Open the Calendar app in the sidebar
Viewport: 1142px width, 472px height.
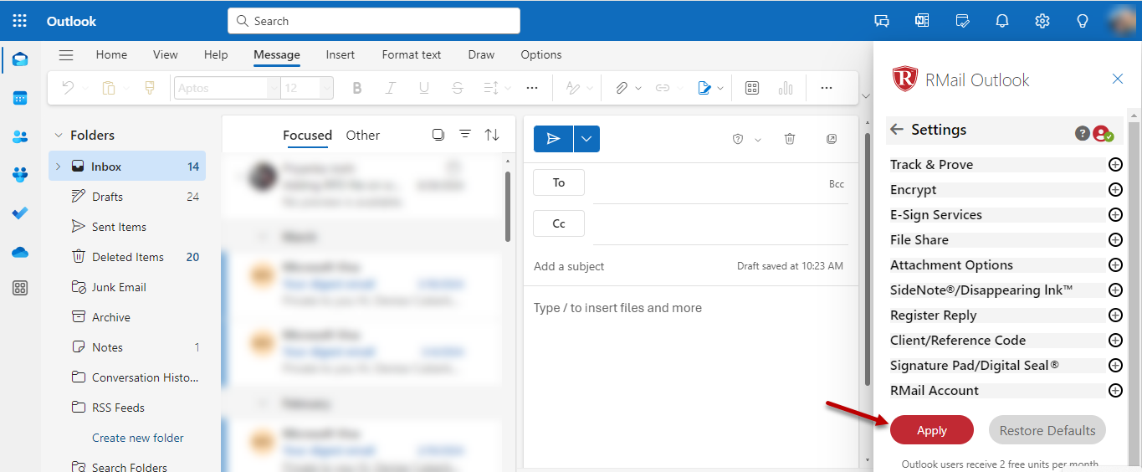(x=20, y=98)
